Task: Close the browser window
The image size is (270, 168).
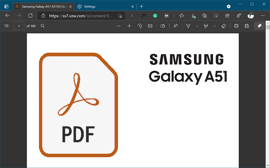Action: (264, 4)
